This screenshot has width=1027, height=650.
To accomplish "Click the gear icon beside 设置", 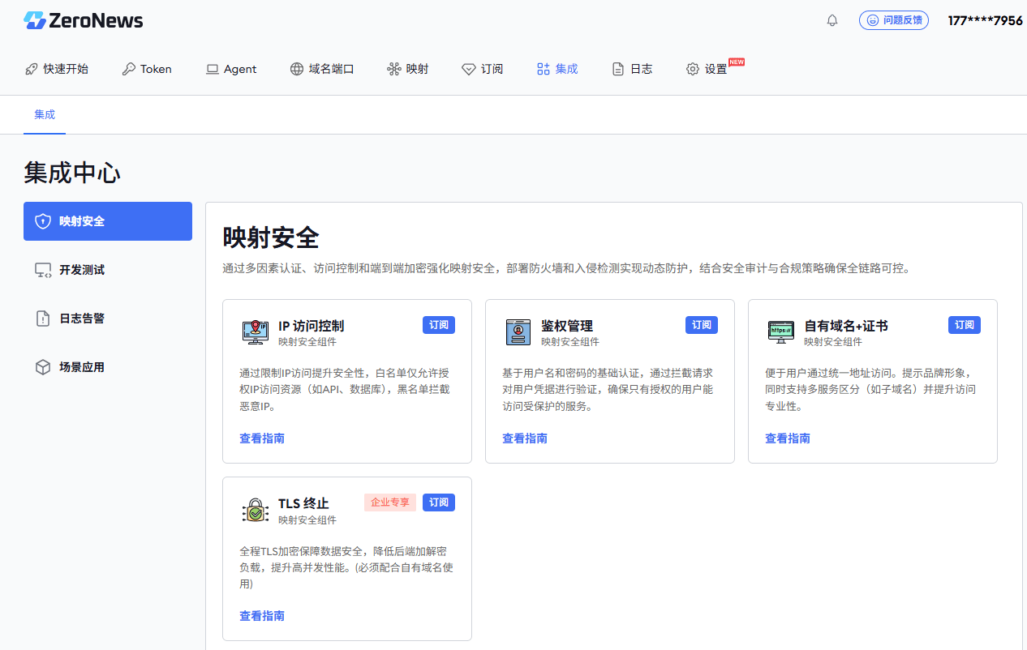I will [x=693, y=69].
